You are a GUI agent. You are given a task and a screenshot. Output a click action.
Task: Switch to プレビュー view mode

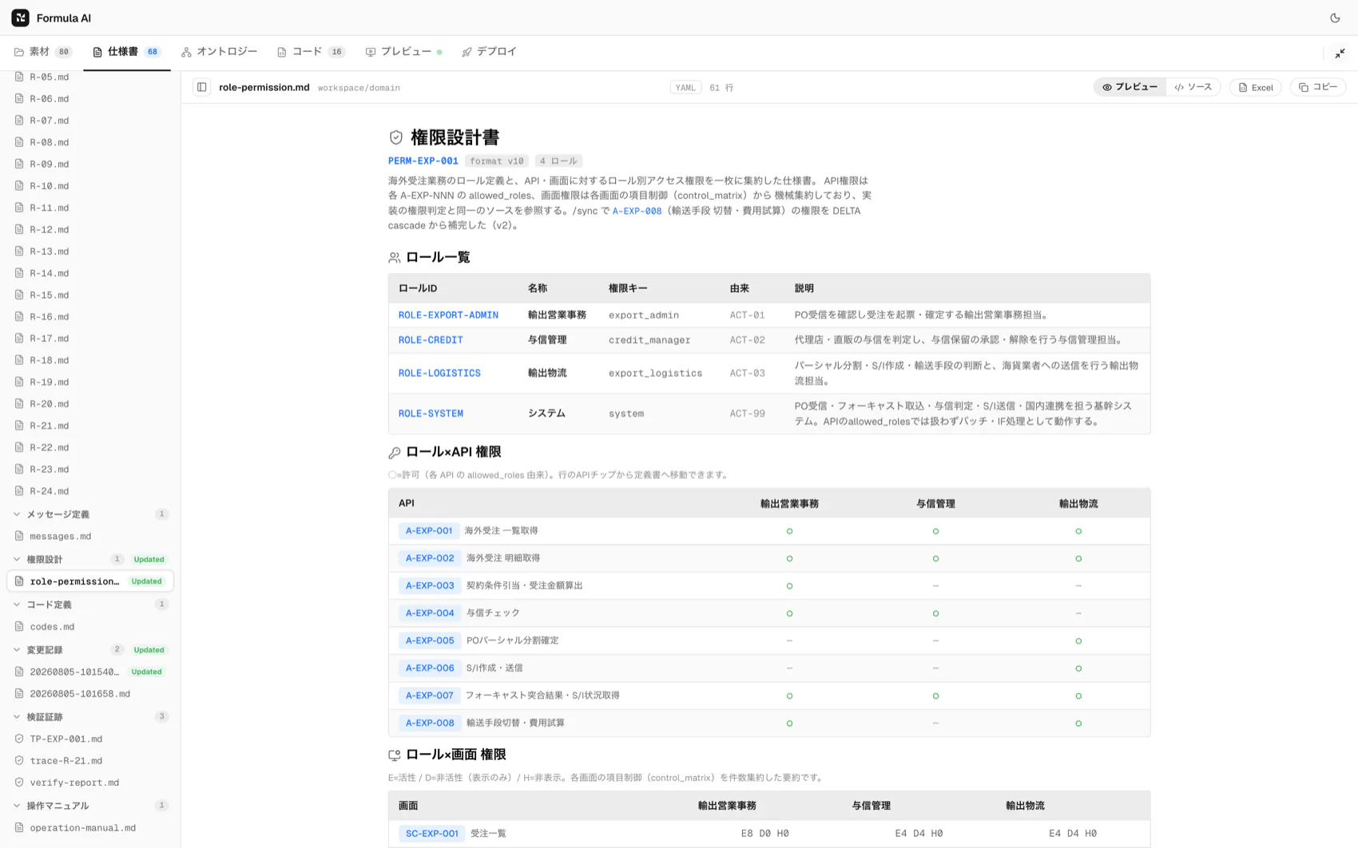[x=1130, y=87]
